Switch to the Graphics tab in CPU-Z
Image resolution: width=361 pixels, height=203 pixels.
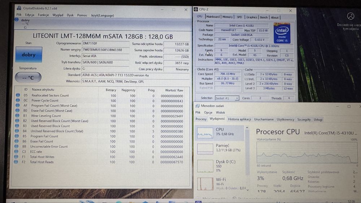click(x=251, y=17)
